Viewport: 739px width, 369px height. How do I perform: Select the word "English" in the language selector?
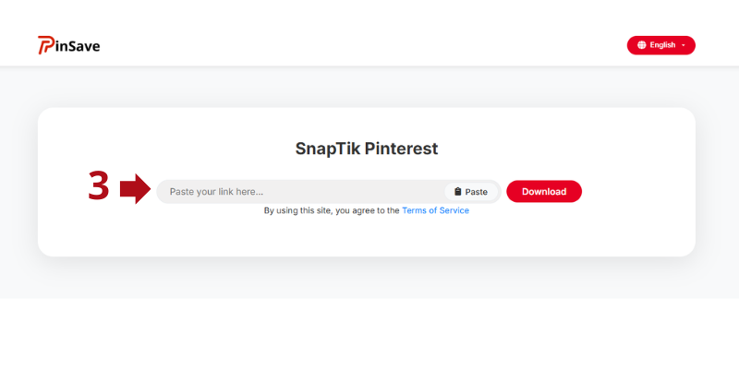[x=662, y=45]
